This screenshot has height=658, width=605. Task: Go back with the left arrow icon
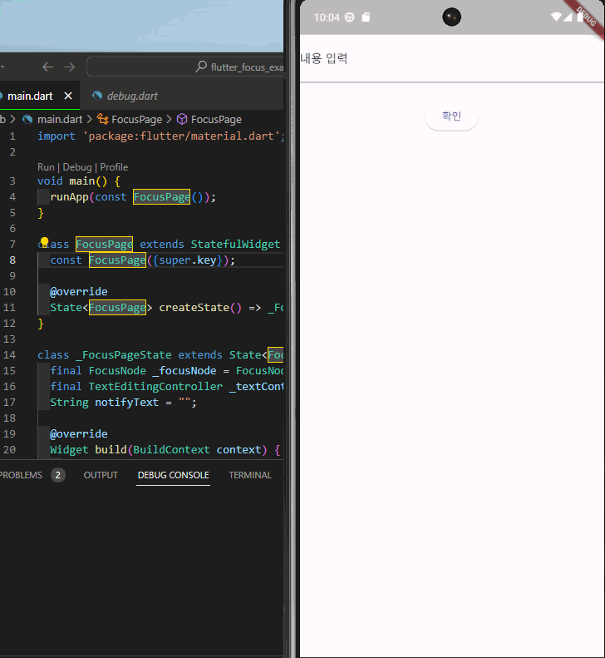coord(48,67)
